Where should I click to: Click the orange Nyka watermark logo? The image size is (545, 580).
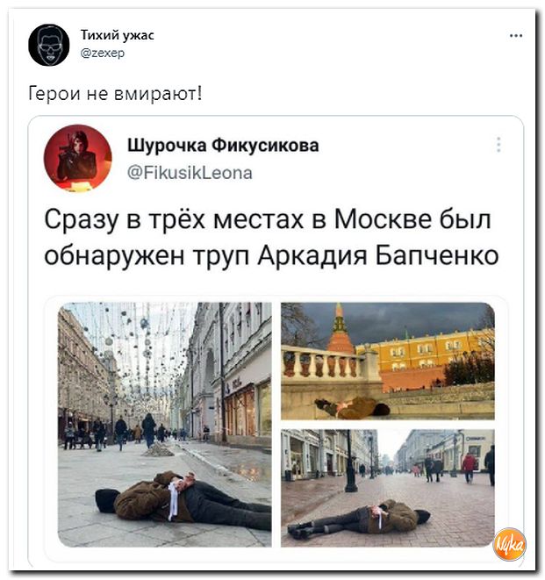(x=510, y=544)
